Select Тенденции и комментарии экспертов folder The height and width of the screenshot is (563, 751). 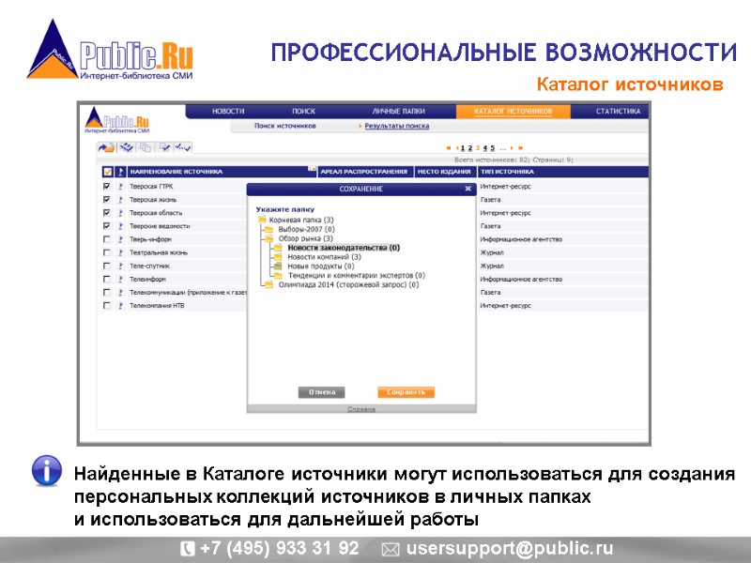pyautogui.click(x=357, y=275)
